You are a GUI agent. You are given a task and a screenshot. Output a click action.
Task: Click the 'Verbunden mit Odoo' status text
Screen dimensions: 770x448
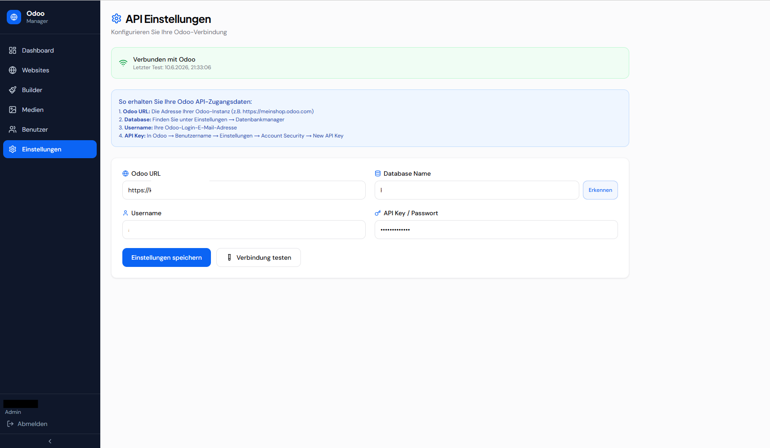(164, 59)
